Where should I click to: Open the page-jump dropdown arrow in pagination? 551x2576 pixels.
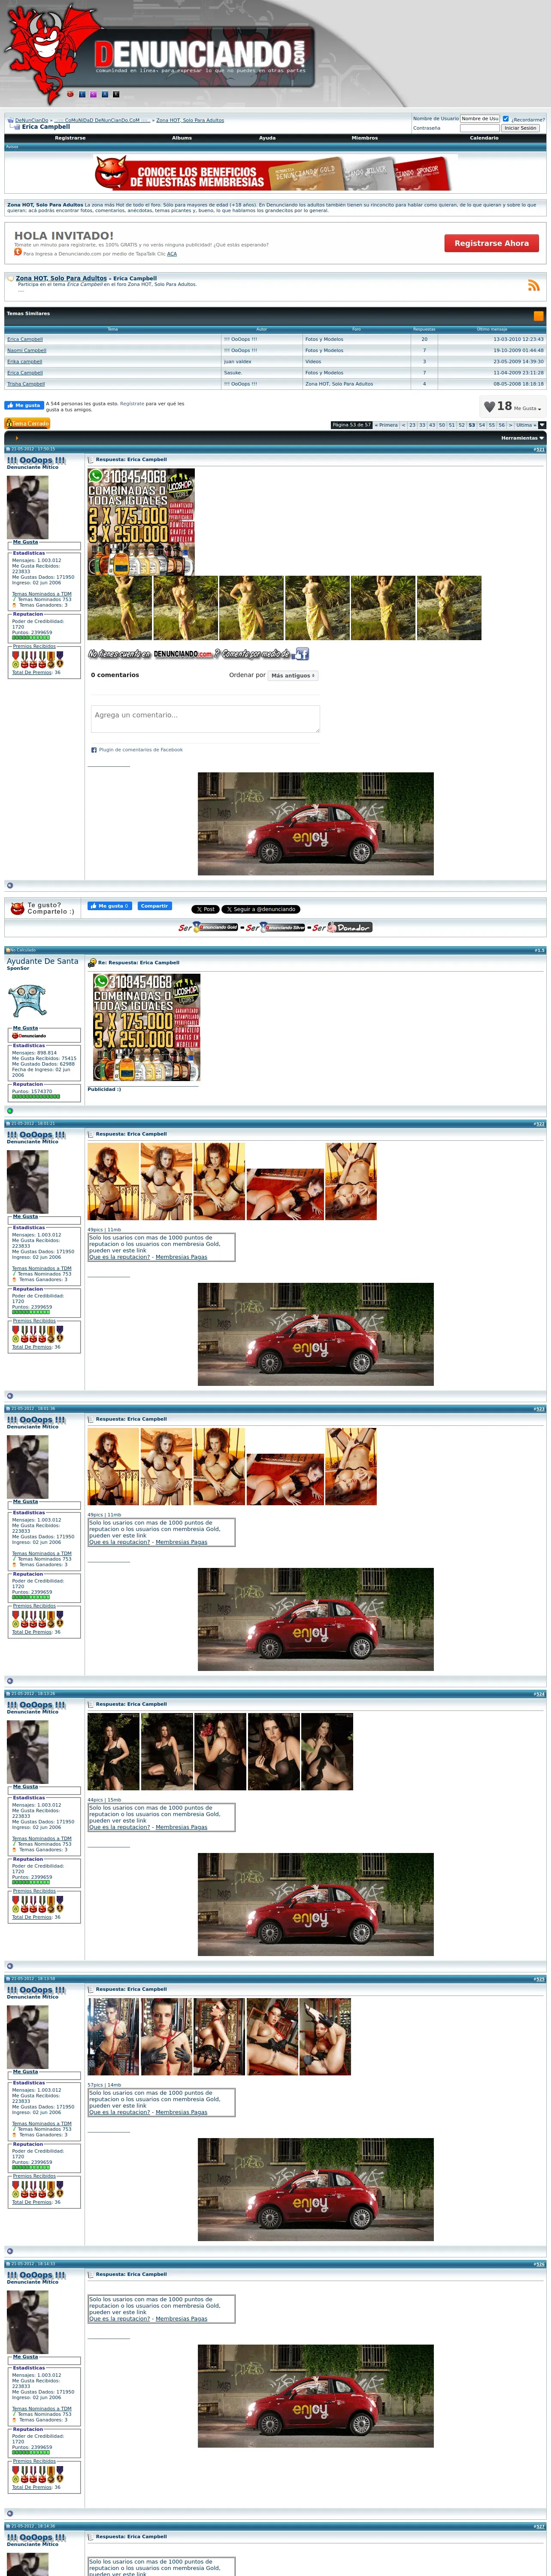click(543, 425)
